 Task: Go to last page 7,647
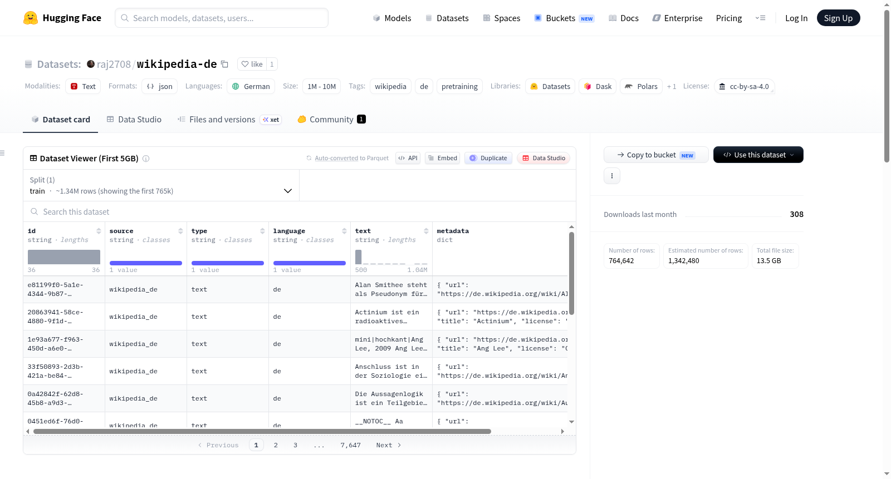(351, 445)
